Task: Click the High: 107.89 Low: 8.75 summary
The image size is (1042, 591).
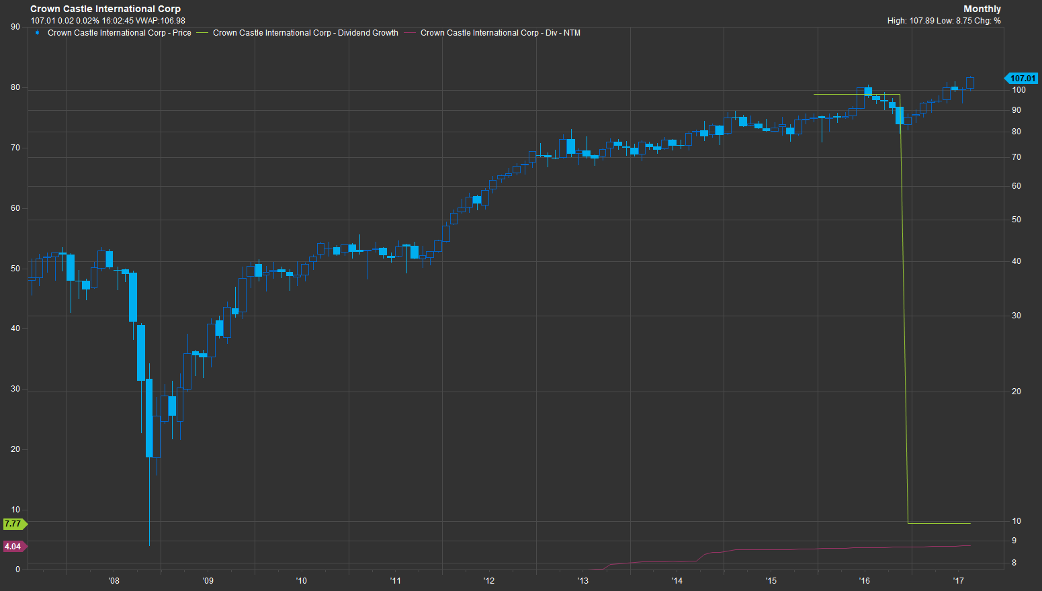Action: [x=944, y=21]
